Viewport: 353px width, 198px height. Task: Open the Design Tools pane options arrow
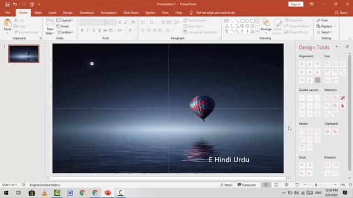click(x=336, y=46)
